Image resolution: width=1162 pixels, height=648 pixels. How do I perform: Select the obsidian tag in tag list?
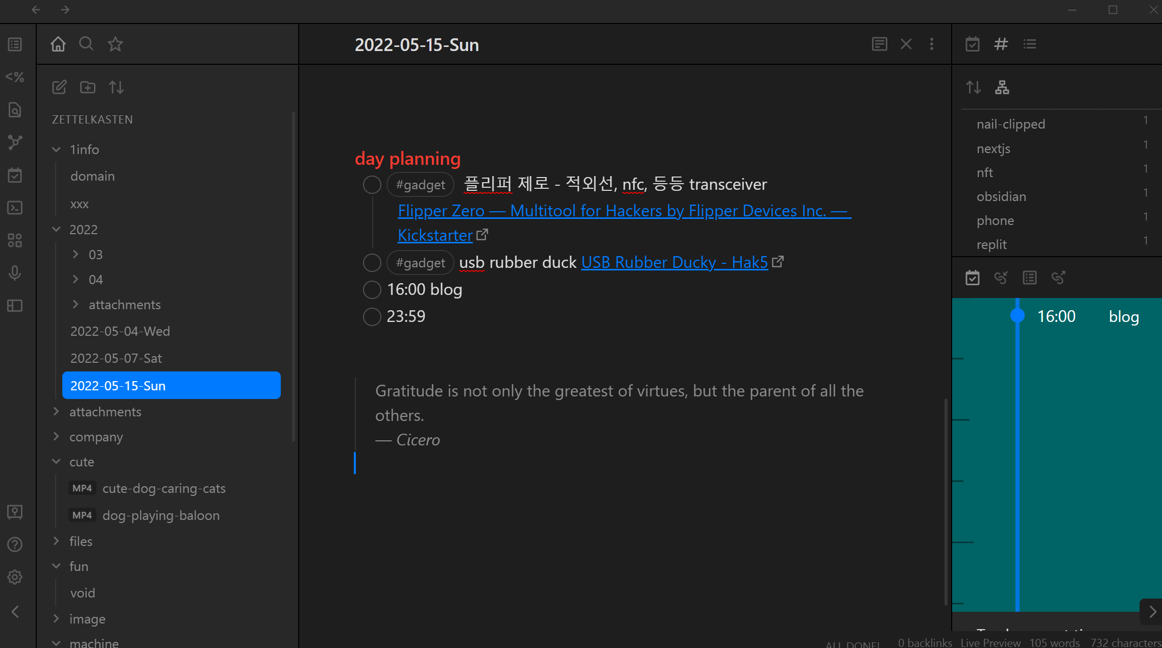1001,196
